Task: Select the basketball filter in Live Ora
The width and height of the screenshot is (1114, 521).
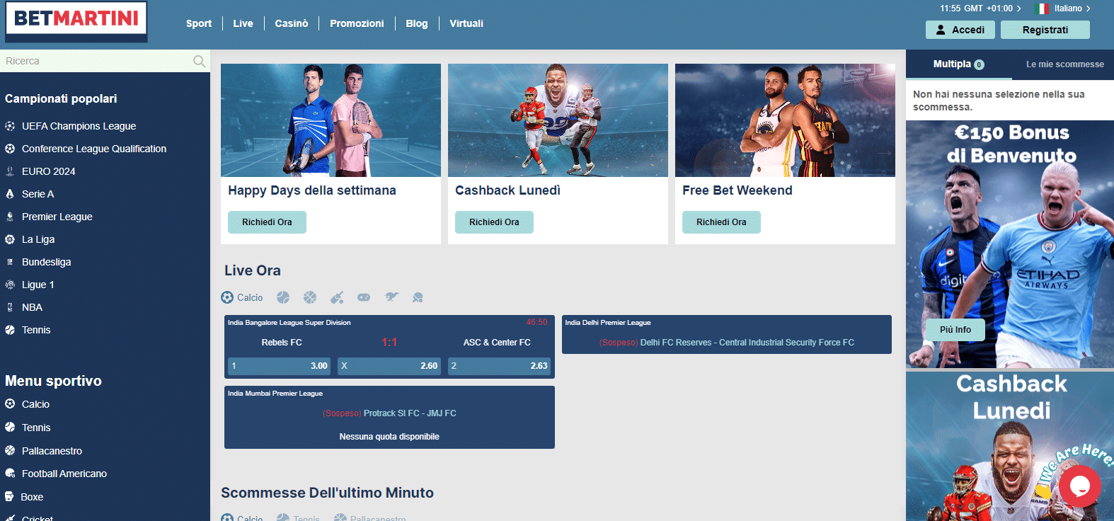Action: click(x=310, y=297)
